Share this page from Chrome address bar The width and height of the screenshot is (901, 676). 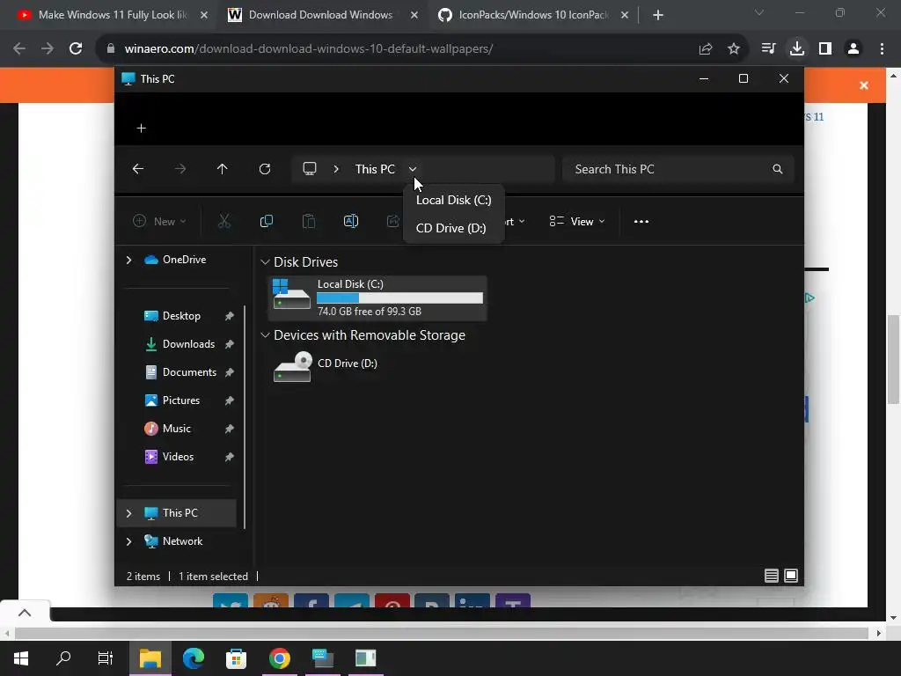(706, 48)
